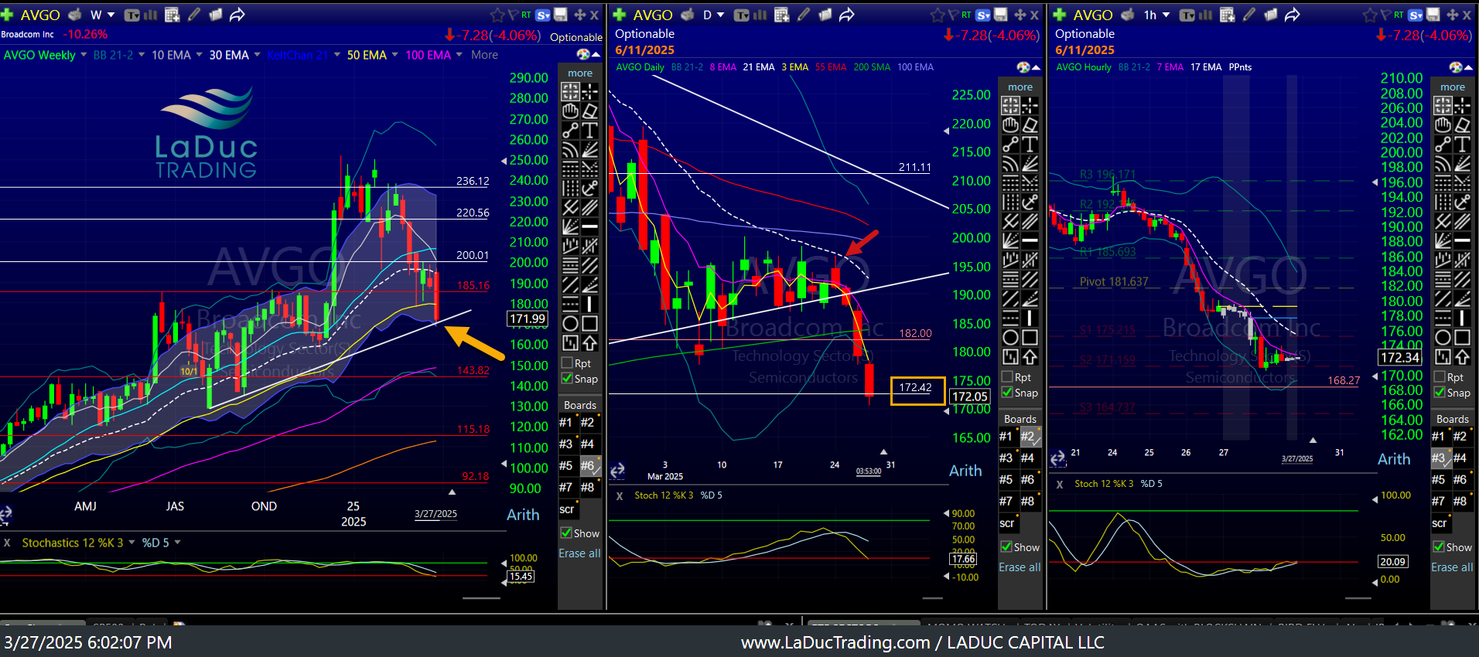The width and height of the screenshot is (1479, 657).
Task: Click the AVGO symbol field on hourly chart
Action: pyautogui.click(x=1093, y=15)
